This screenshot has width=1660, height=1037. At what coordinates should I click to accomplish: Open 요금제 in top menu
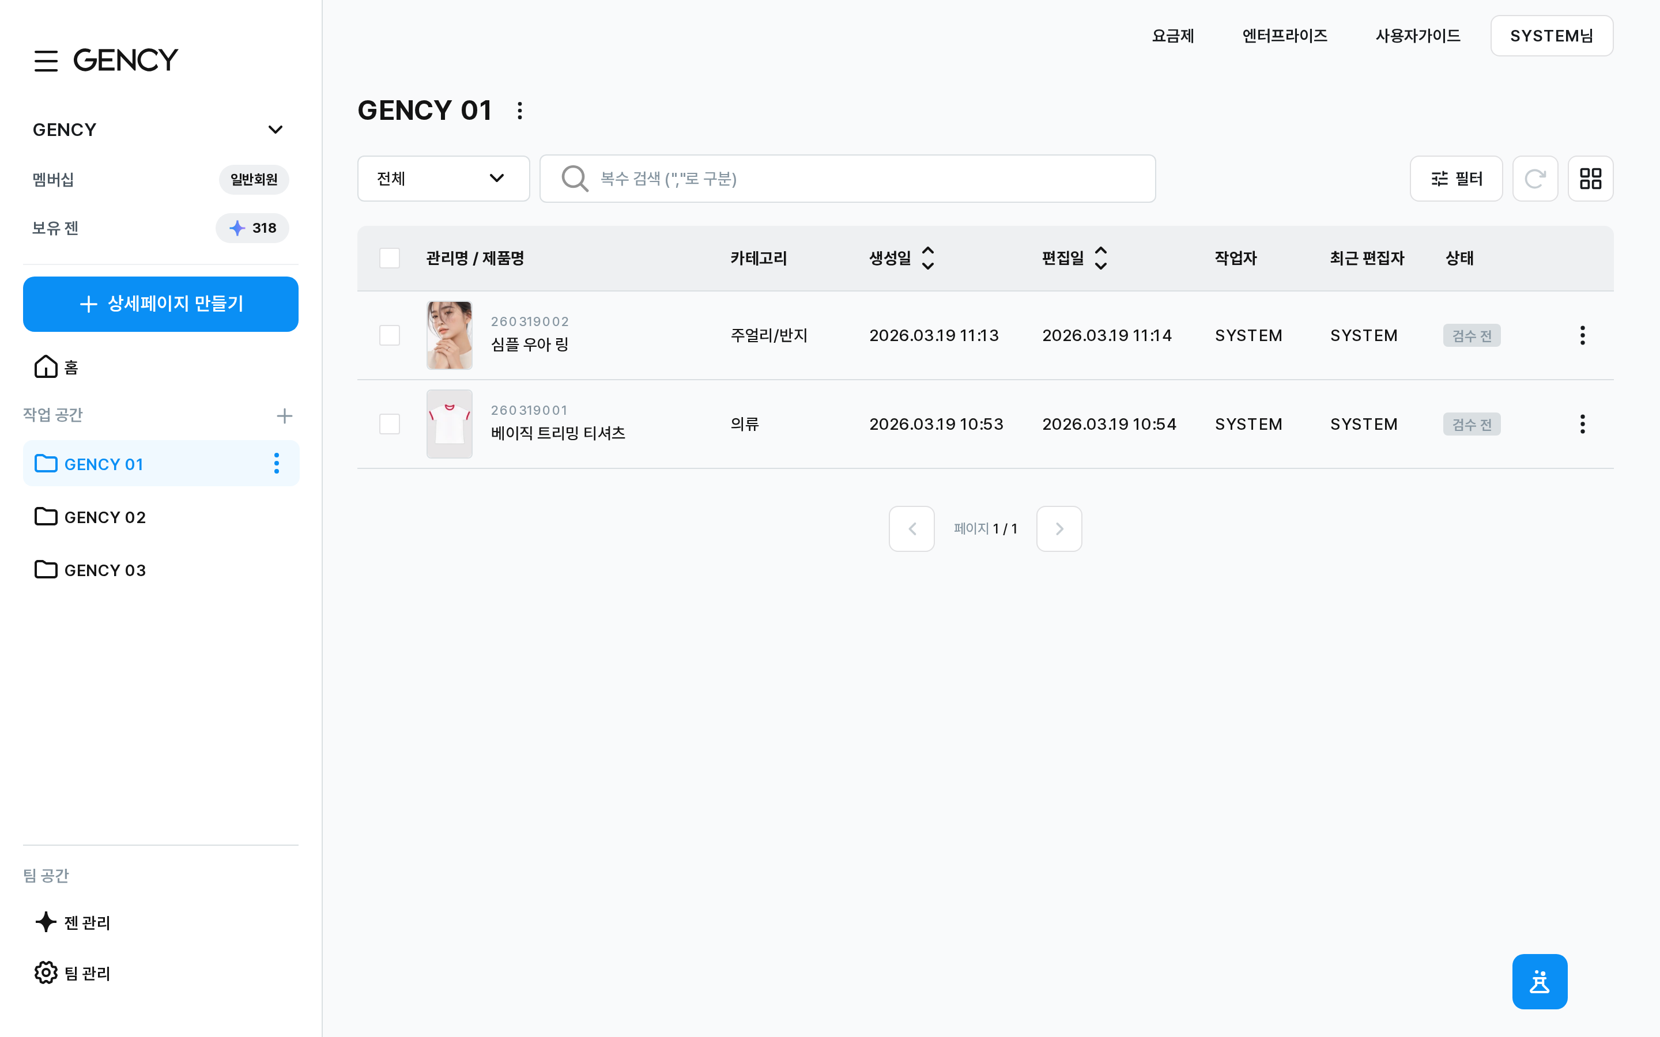1173,36
